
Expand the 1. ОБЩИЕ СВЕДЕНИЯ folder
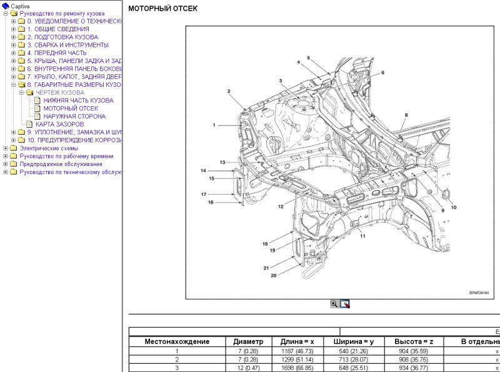point(14,29)
